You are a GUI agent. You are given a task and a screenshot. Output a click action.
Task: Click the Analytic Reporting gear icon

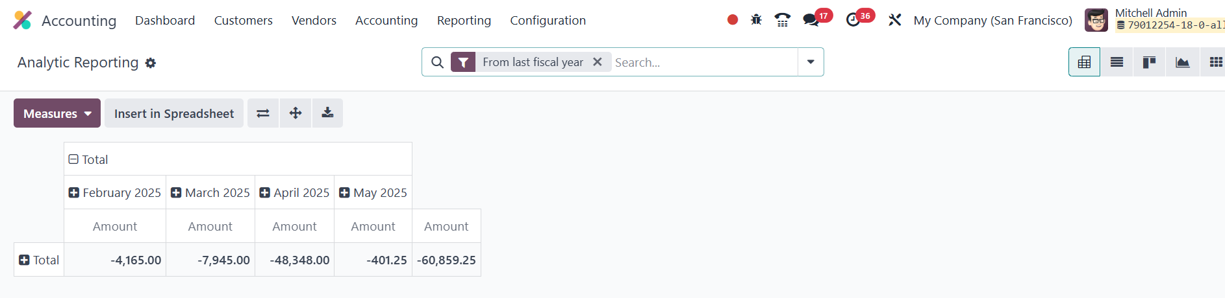click(x=151, y=63)
